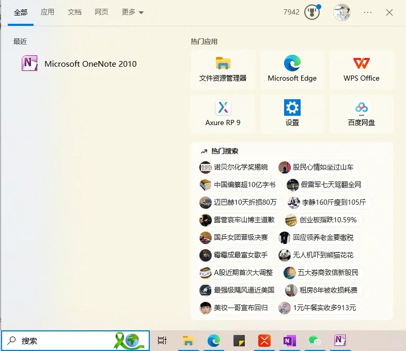The image size is (406, 351).
Task: Click the 7942 rewards points number
Action: (291, 12)
